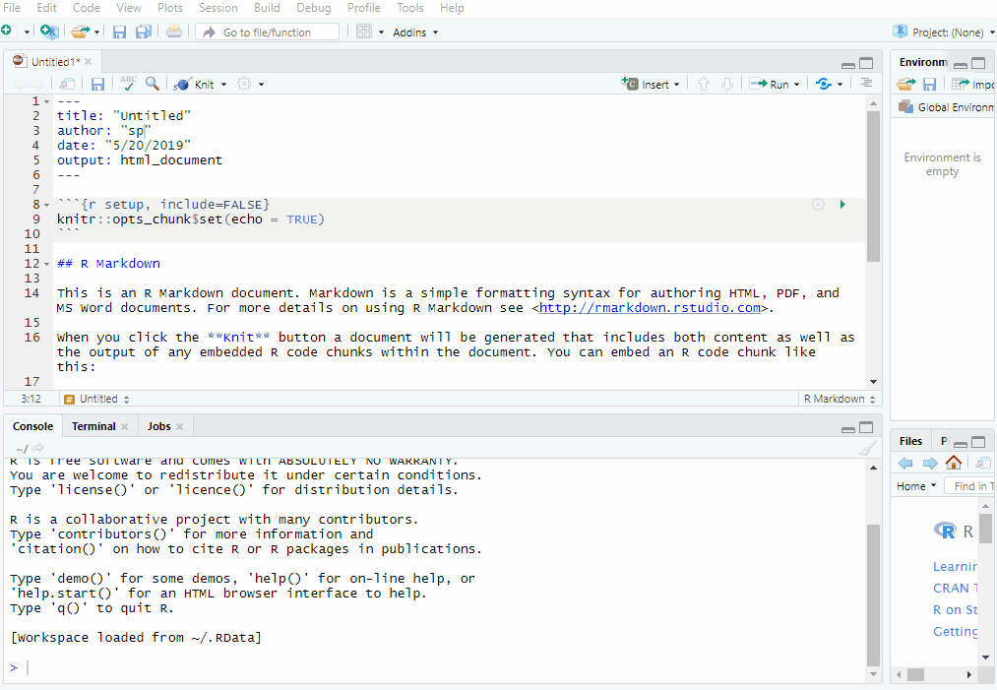Screen dimensions: 997x690
Task: Close the Jobs tab
Action: (180, 427)
